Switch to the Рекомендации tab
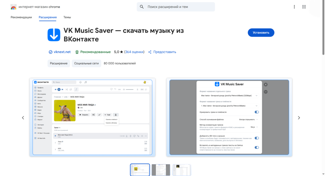 [21, 17]
